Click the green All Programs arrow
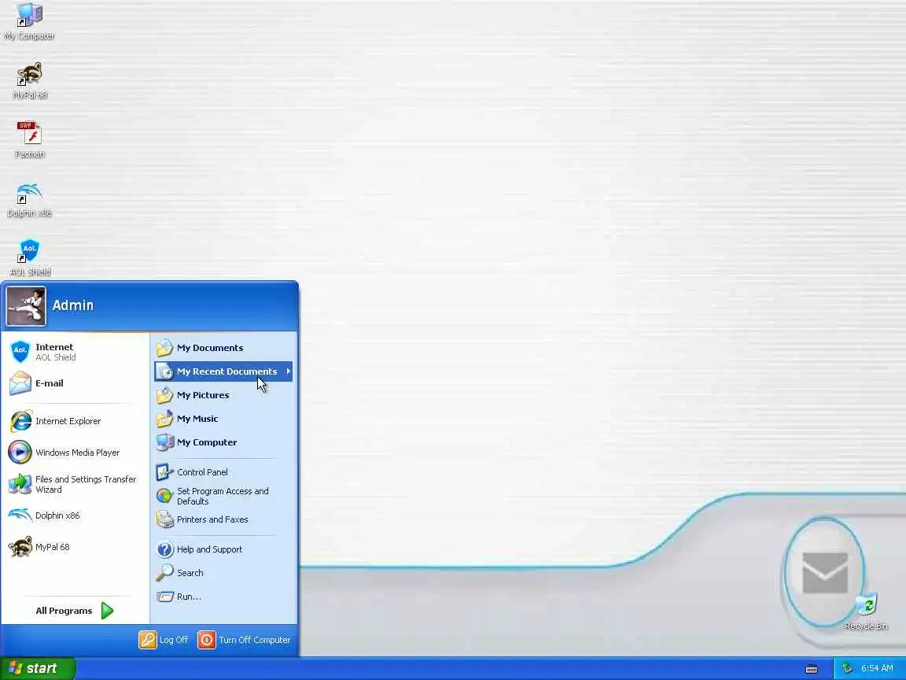Viewport: 906px width, 680px height. point(107,611)
